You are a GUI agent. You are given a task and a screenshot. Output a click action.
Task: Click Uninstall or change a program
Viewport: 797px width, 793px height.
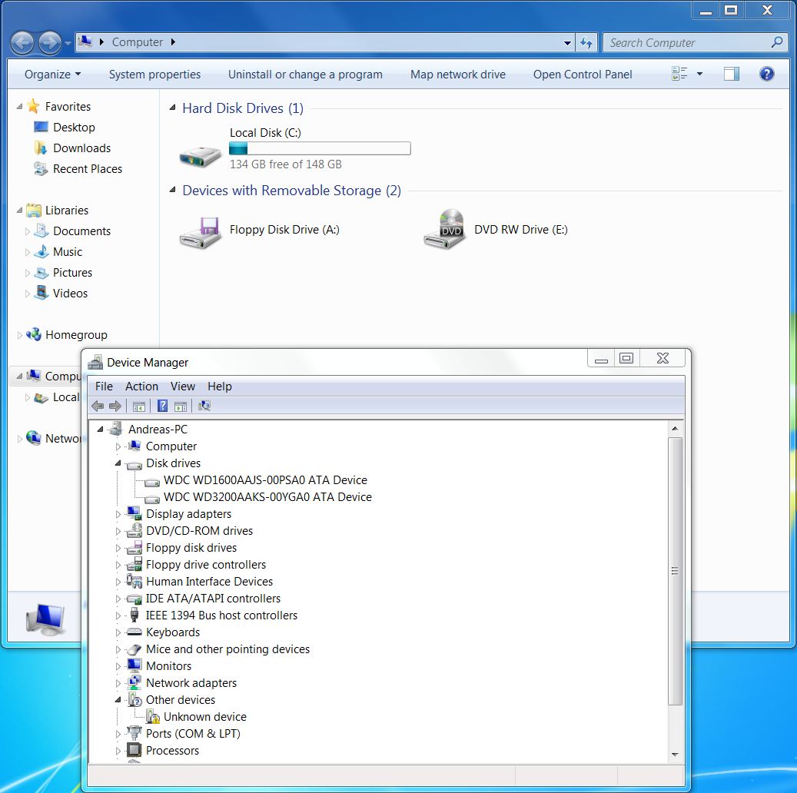305,75
